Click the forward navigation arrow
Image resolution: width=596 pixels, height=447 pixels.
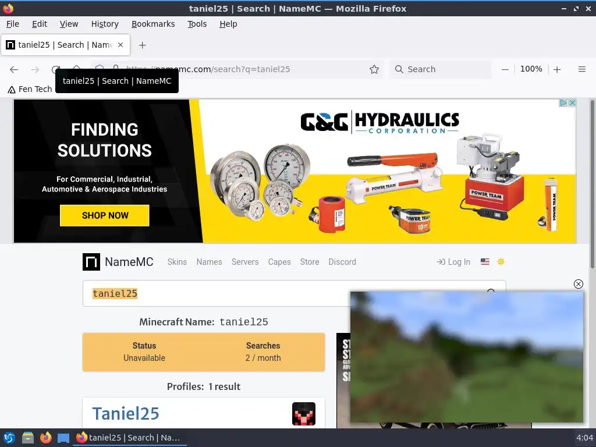tap(35, 69)
